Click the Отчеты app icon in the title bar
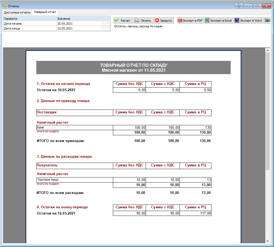The width and height of the screenshot is (274, 247). (x=4, y=6)
